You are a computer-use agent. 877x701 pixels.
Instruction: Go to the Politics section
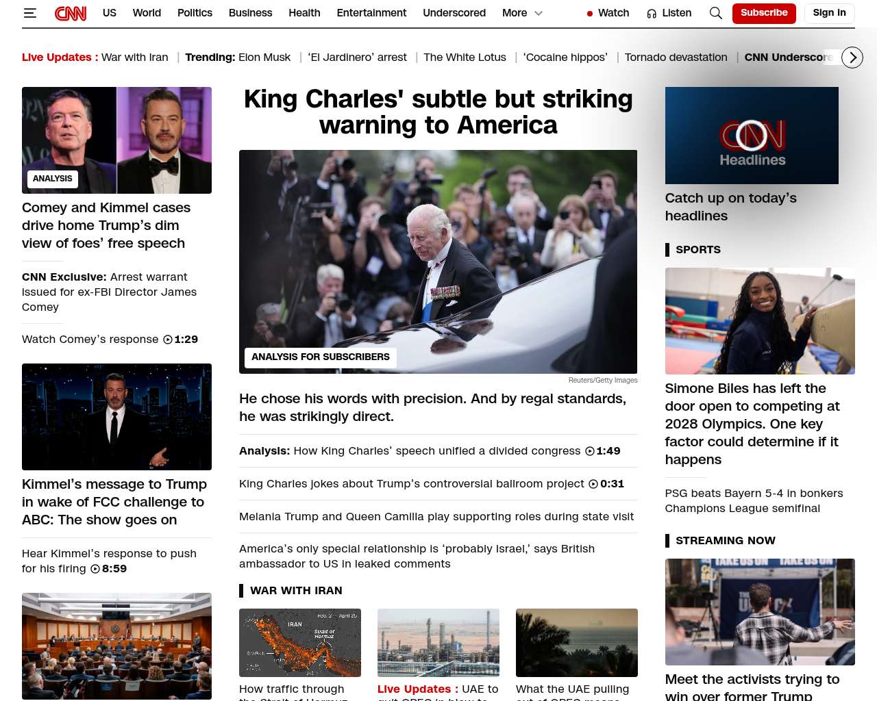pos(195,13)
